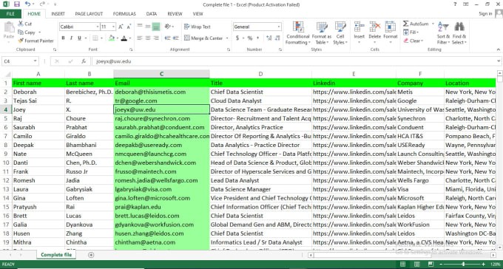Open the font name dropdown Calibri

click(x=97, y=27)
